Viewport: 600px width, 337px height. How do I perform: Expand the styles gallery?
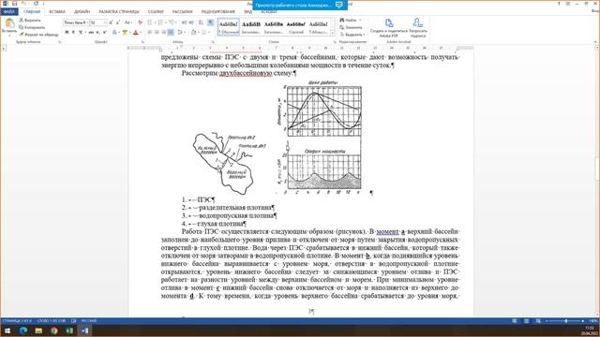(332, 34)
